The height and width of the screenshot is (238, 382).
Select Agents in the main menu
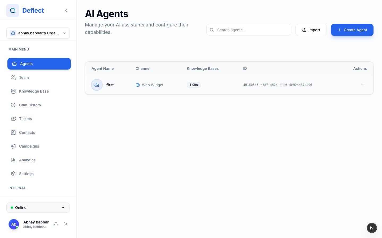click(x=39, y=64)
